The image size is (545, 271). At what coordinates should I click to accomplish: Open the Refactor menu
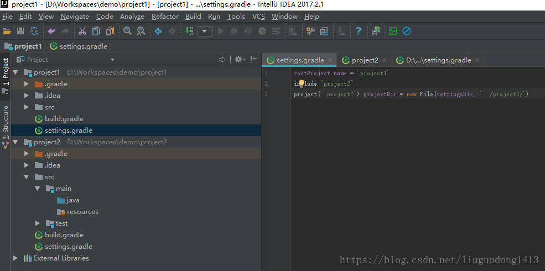(165, 17)
